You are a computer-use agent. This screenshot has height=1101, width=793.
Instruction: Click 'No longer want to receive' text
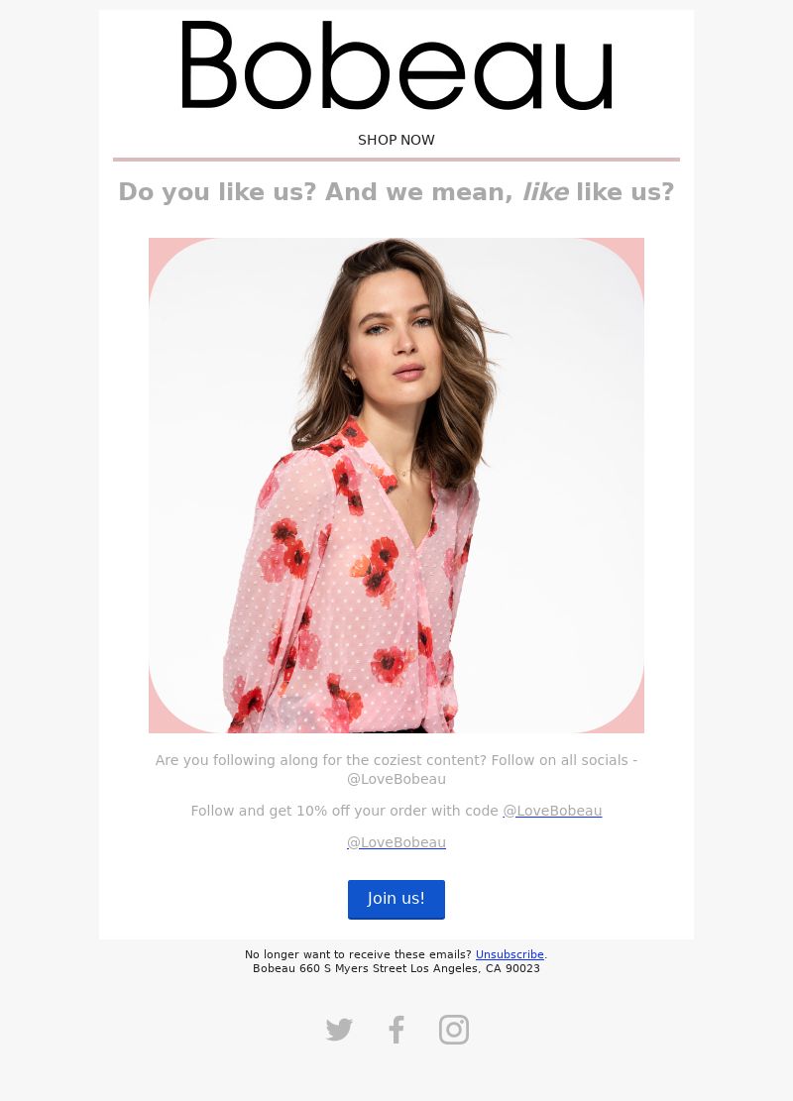(358, 954)
